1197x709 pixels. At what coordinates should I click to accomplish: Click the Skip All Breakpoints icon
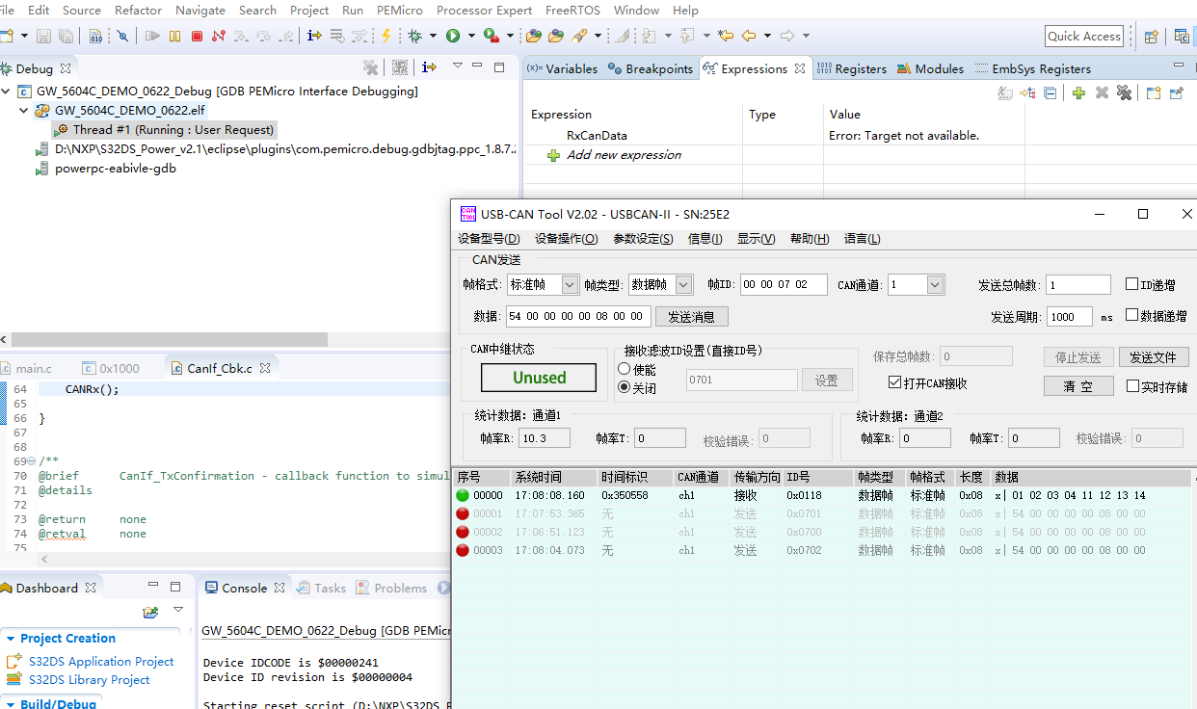[x=122, y=36]
